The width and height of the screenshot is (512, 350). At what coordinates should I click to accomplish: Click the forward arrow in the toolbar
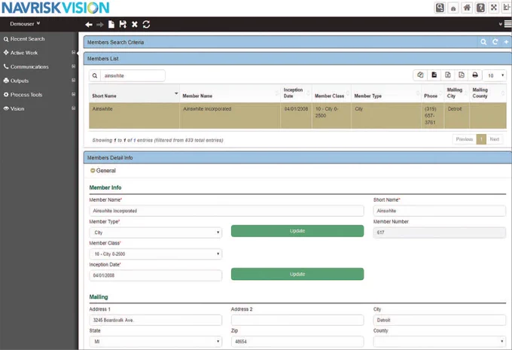[x=100, y=25]
